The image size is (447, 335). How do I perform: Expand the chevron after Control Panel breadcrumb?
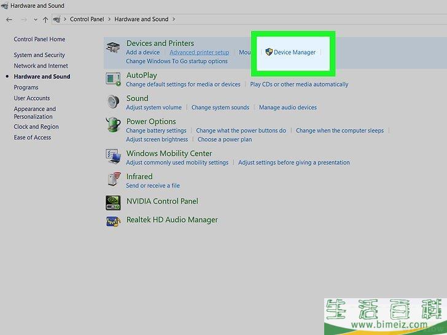click(x=109, y=19)
